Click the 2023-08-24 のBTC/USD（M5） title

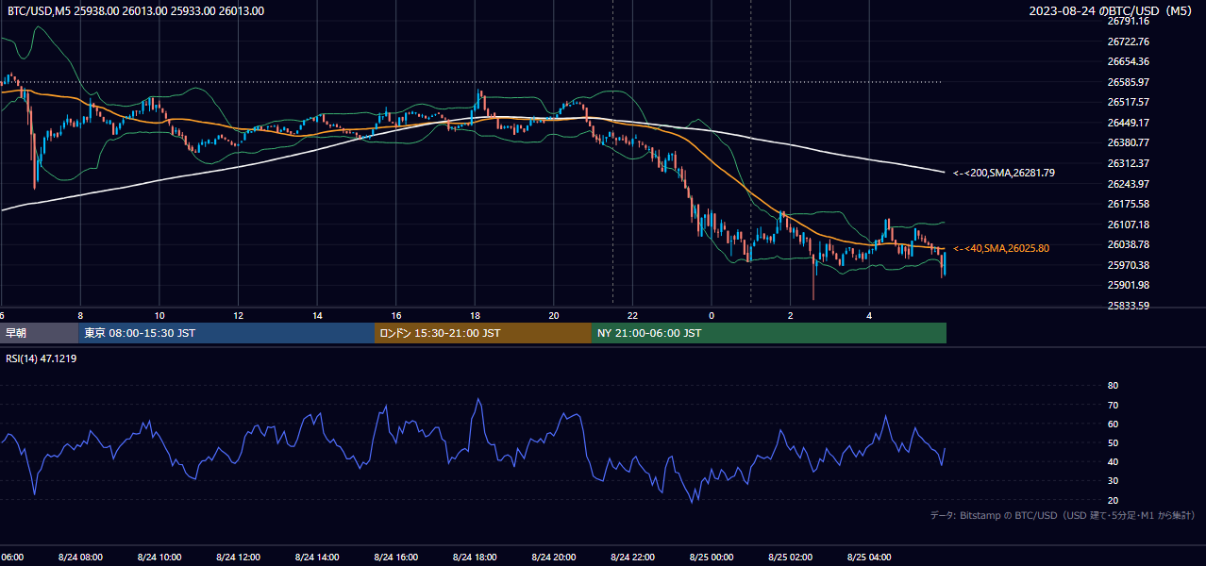pos(1111,11)
